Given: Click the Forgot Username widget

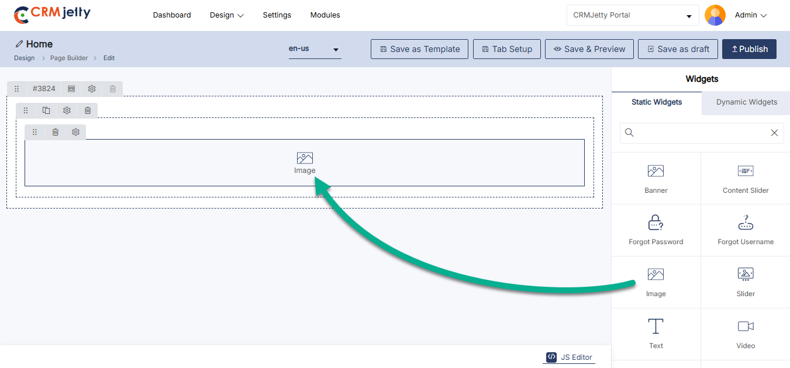Looking at the screenshot, I should (x=746, y=230).
